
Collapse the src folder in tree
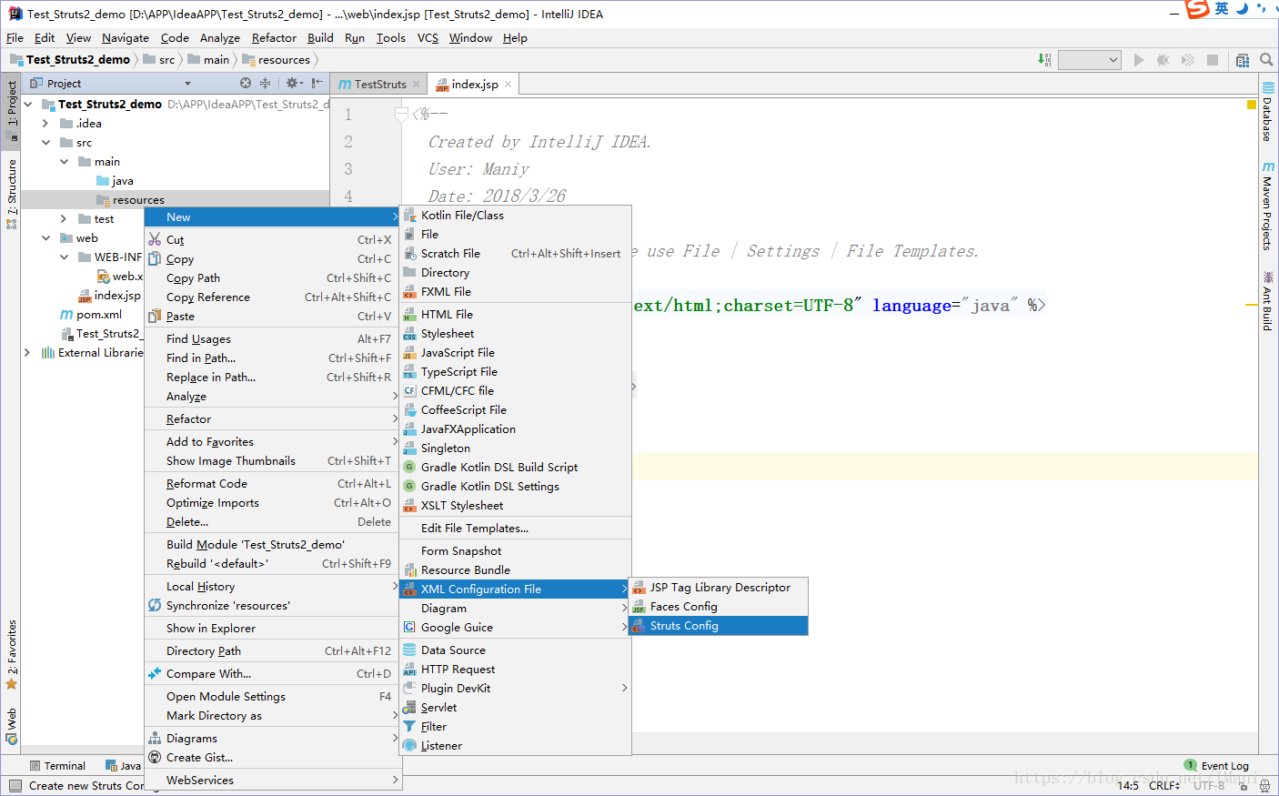click(45, 143)
